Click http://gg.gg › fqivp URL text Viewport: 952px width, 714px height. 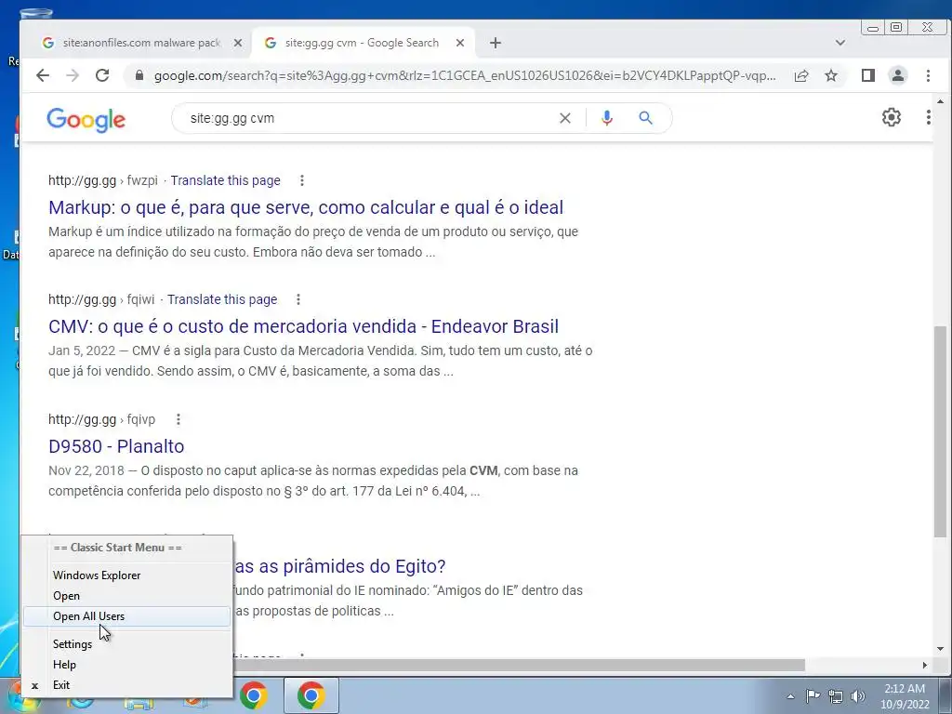(102, 419)
